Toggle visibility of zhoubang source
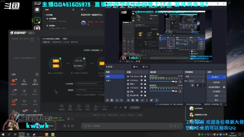 click(142, 80)
